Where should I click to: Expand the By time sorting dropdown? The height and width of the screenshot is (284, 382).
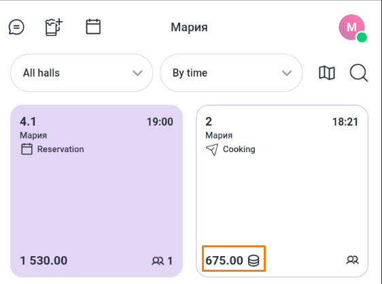(231, 73)
